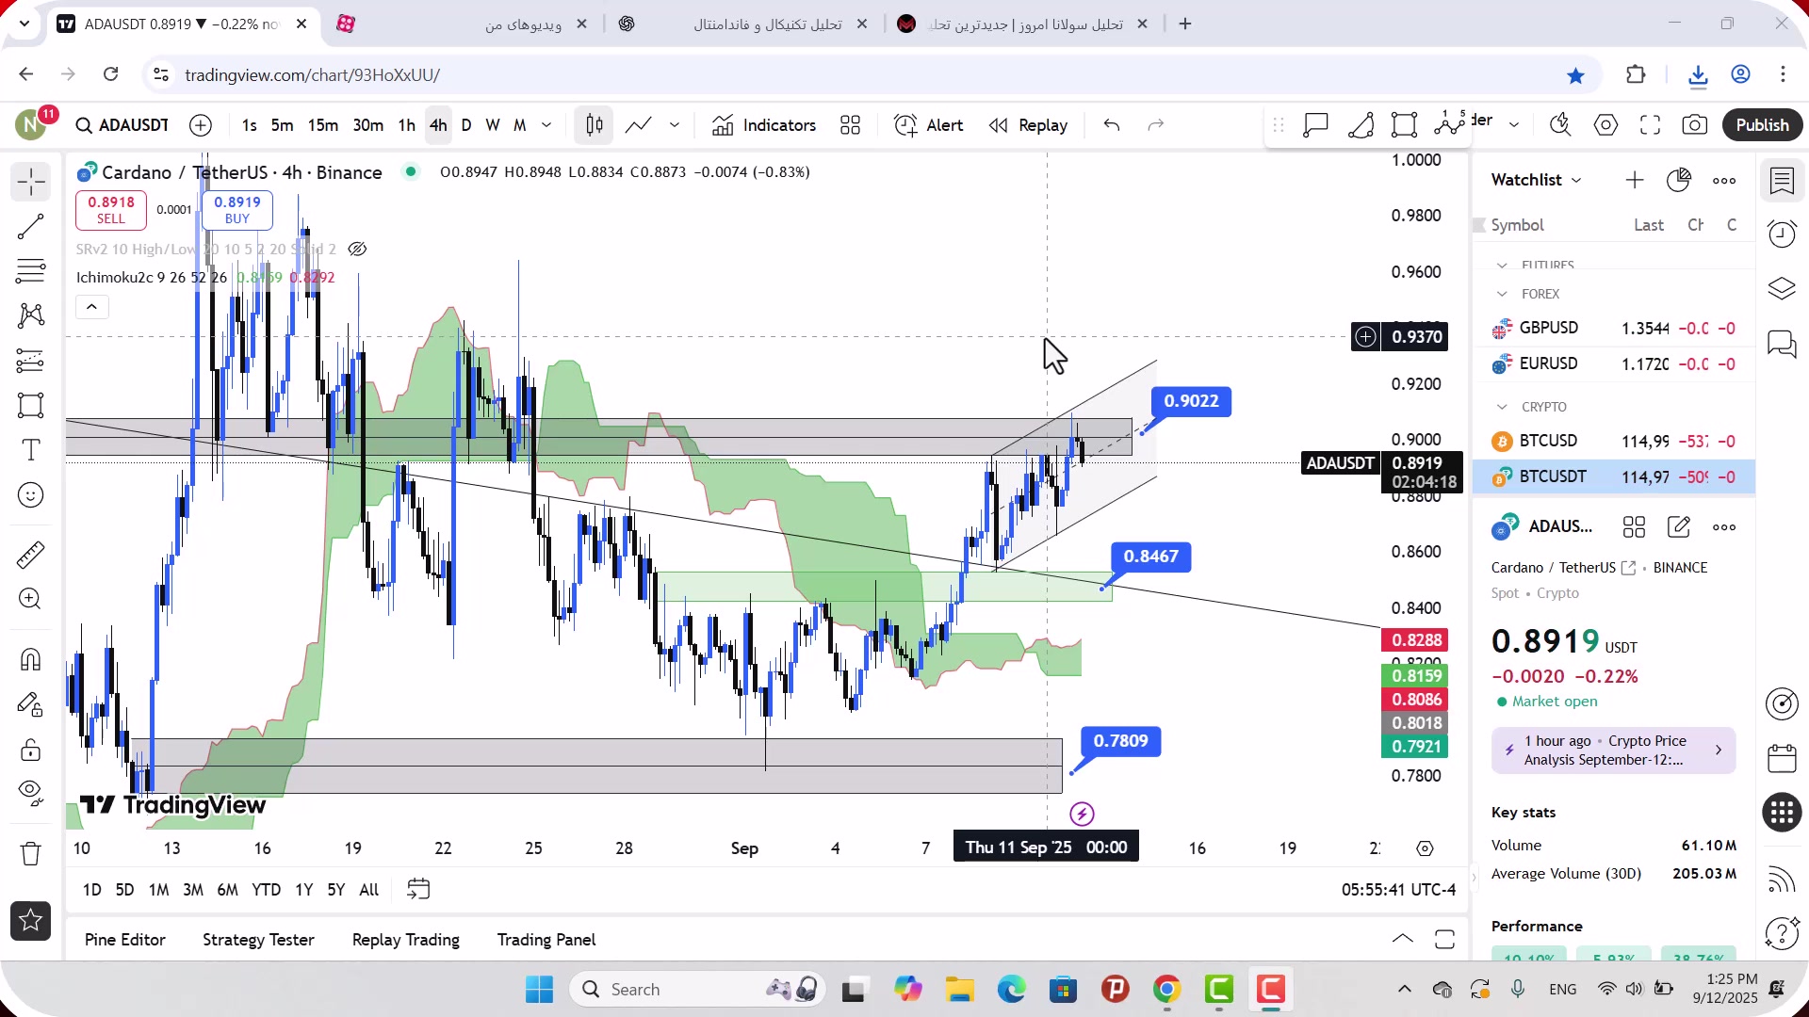Screen dimensions: 1809x1017
Task: Click the remove objects trash icon
Action: 31,854
